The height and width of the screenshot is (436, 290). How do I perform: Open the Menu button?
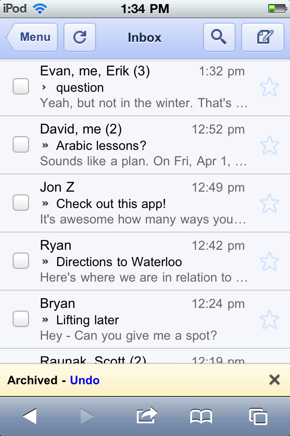click(x=33, y=37)
